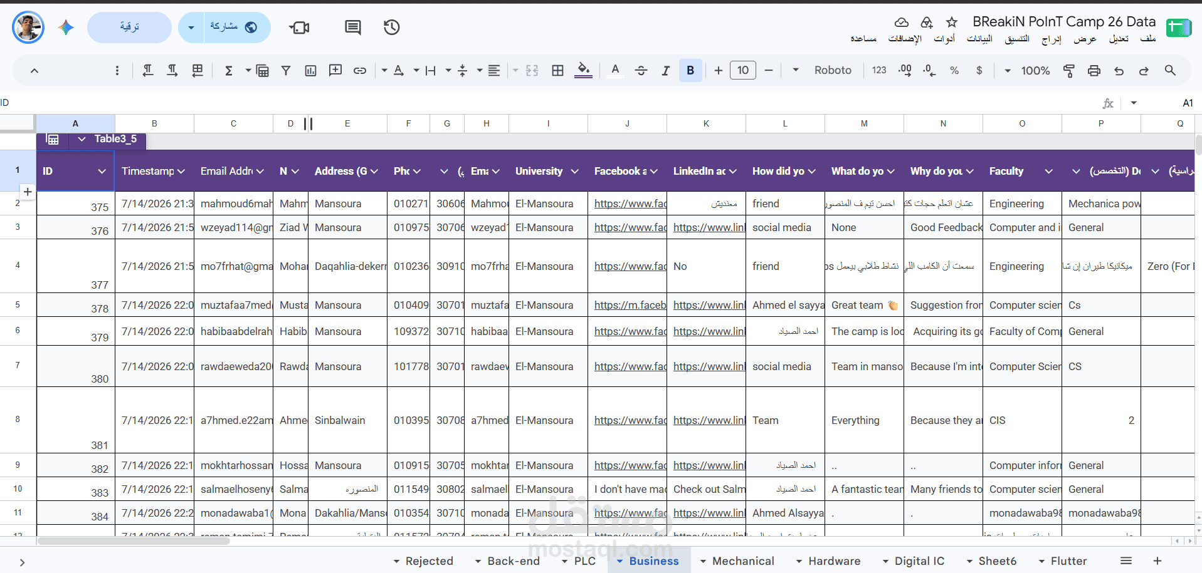Switch to the Mechanical sheet tab
1202x573 pixels.
point(737,561)
